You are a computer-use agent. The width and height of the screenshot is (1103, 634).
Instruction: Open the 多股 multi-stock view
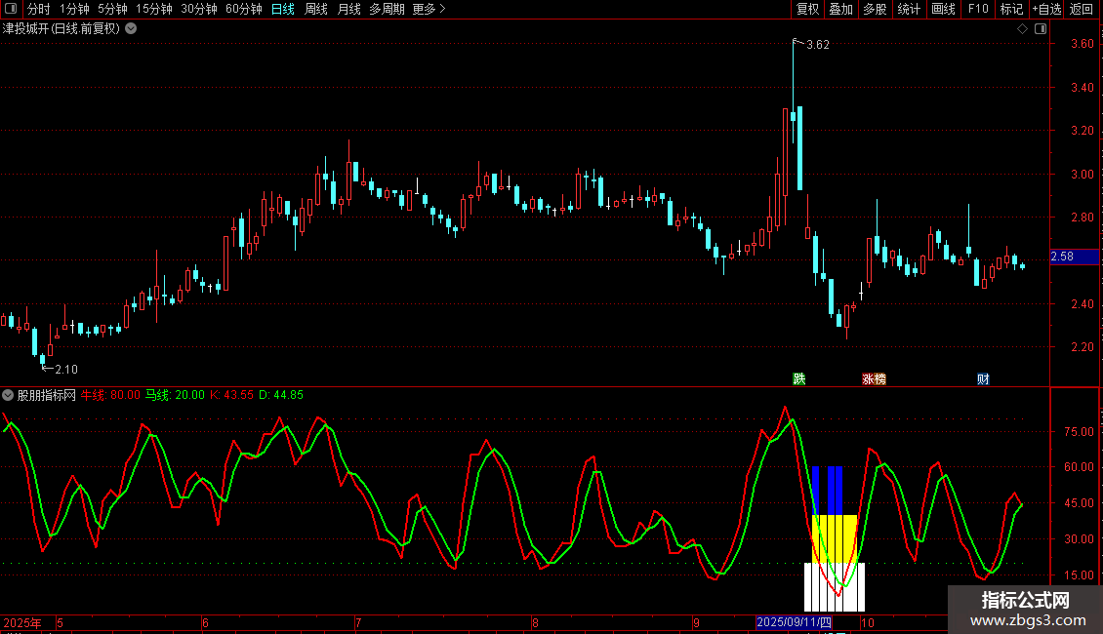click(x=875, y=9)
